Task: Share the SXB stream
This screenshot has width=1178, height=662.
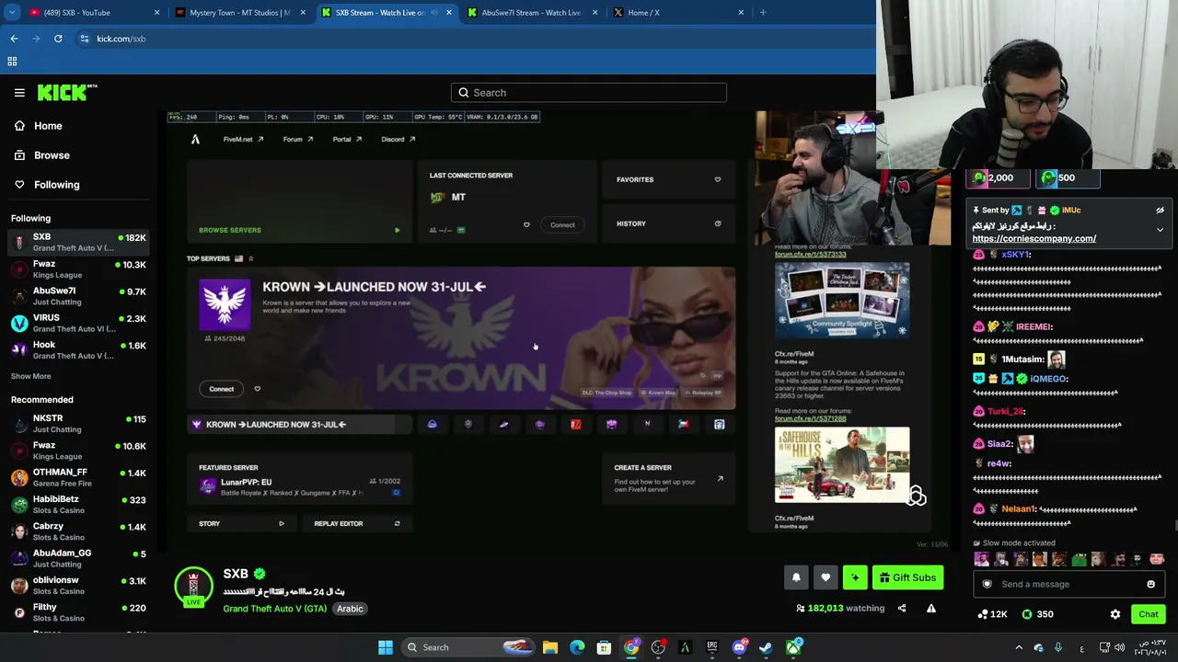Action: coord(902,608)
